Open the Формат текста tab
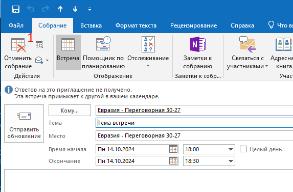The width and height of the screenshot is (293, 192). tap(136, 25)
